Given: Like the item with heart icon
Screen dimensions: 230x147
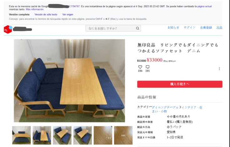Looking at the screenshot, I should pyautogui.click(x=140, y=67).
